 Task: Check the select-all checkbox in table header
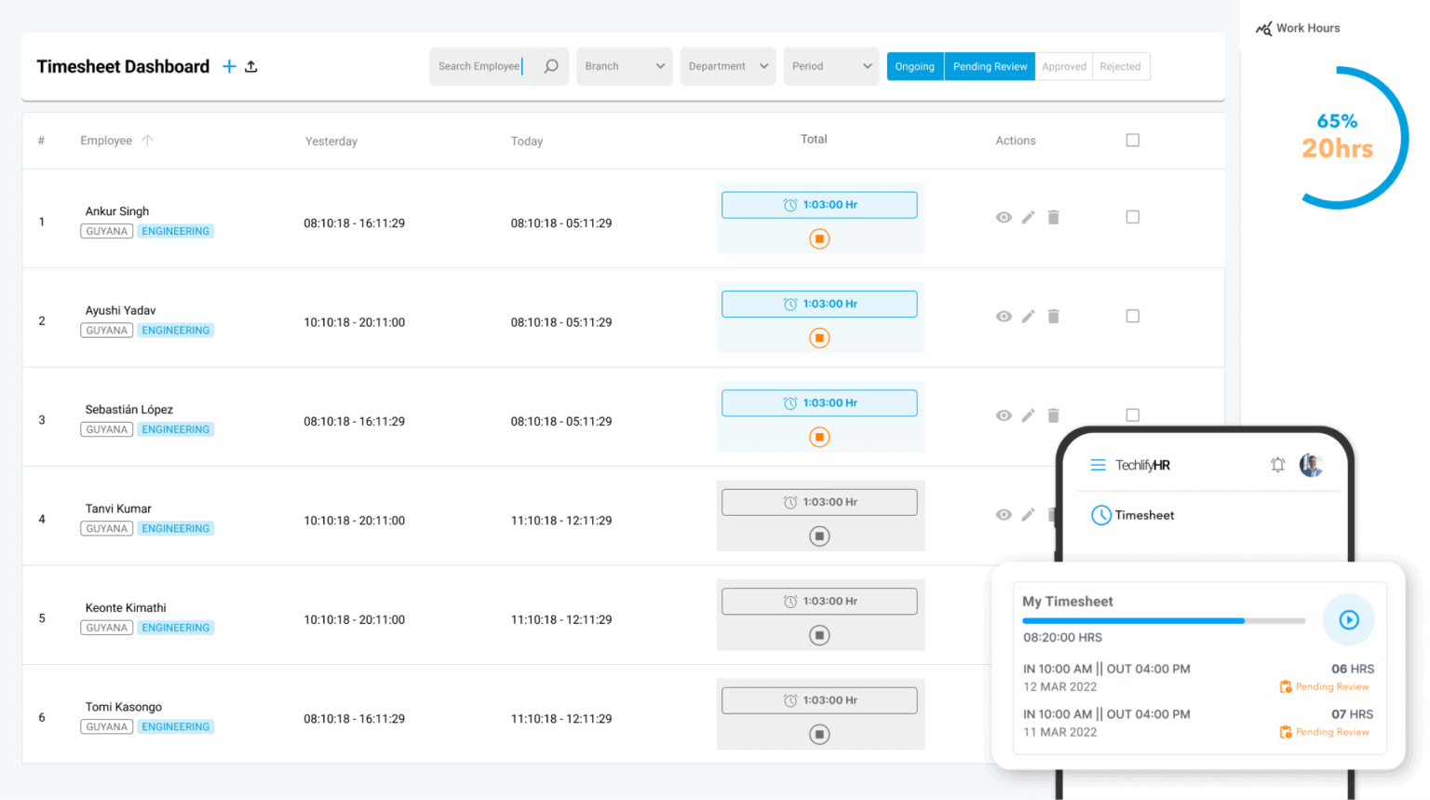[x=1132, y=139]
